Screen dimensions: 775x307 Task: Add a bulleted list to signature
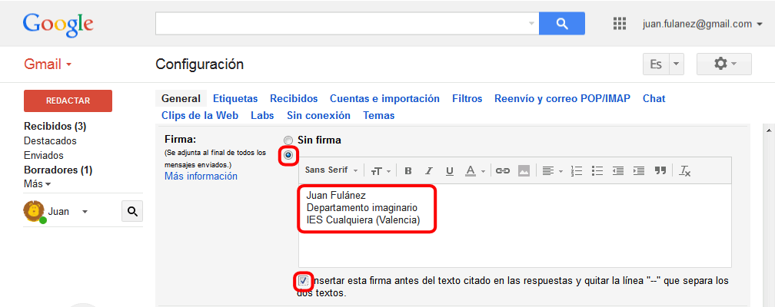click(x=597, y=170)
